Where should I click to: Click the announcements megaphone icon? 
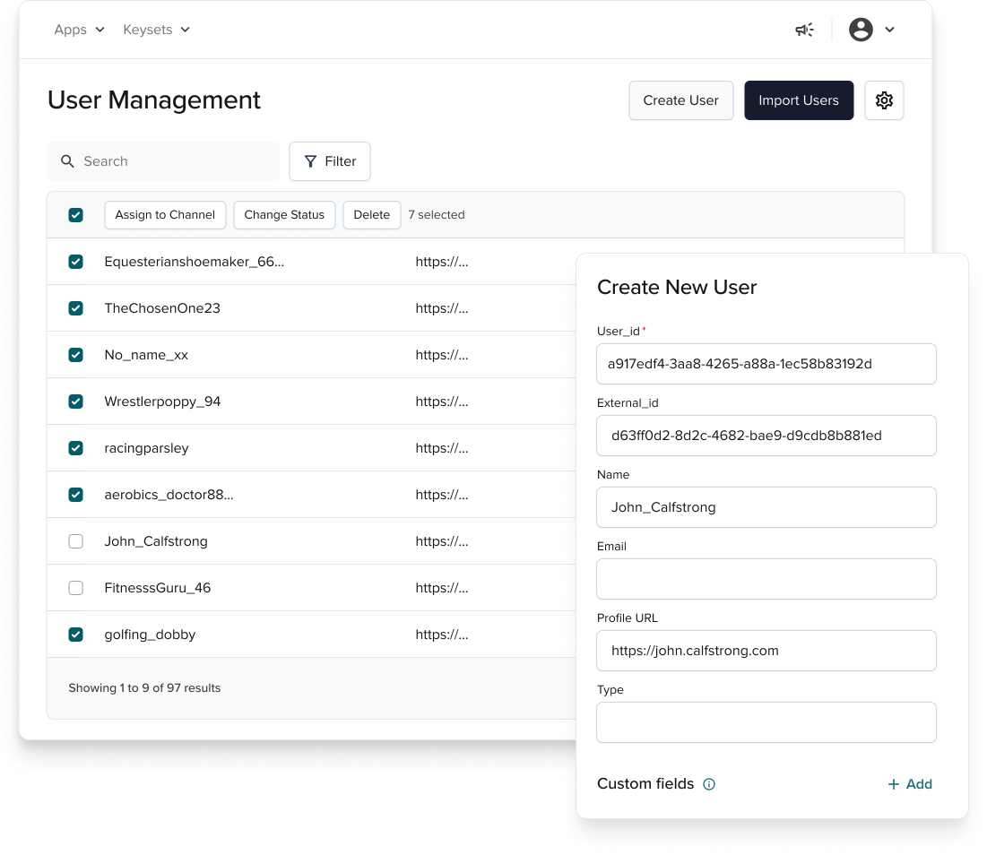pyautogui.click(x=804, y=30)
